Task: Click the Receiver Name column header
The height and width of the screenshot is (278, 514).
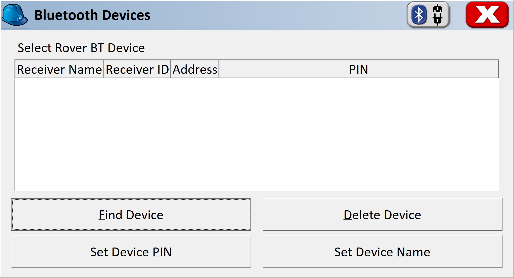Action: [x=59, y=69]
